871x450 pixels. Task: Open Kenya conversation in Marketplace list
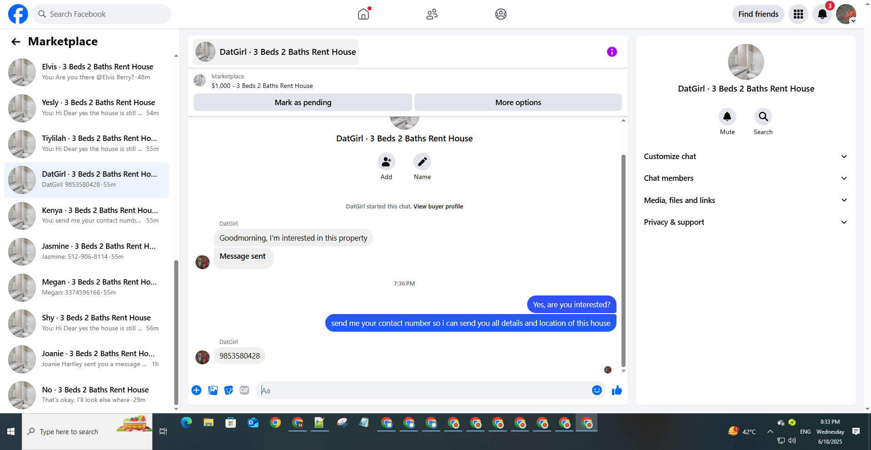[86, 216]
